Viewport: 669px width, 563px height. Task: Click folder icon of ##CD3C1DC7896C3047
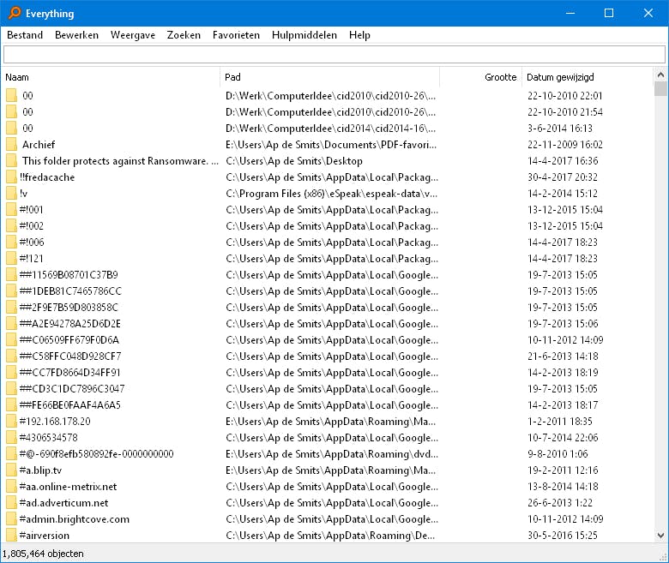click(11, 389)
